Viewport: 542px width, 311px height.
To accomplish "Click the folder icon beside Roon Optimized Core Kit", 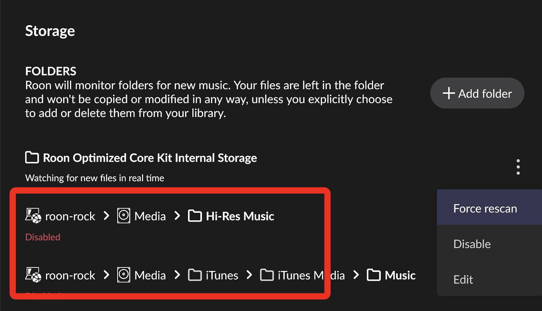I will pyautogui.click(x=32, y=158).
